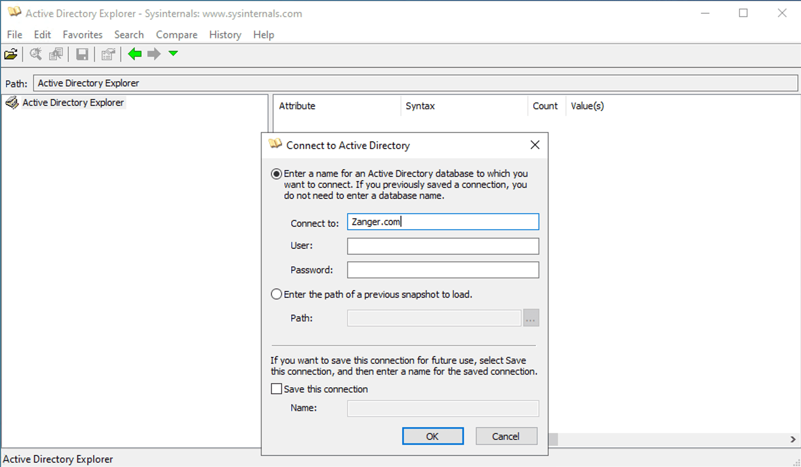Cancel the Connect to Active Directory dialog
The height and width of the screenshot is (467, 801).
pyautogui.click(x=506, y=436)
